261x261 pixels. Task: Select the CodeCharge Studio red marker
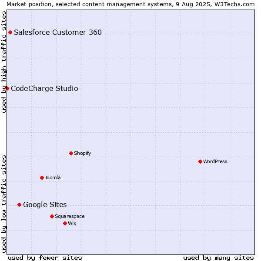click(x=7, y=88)
